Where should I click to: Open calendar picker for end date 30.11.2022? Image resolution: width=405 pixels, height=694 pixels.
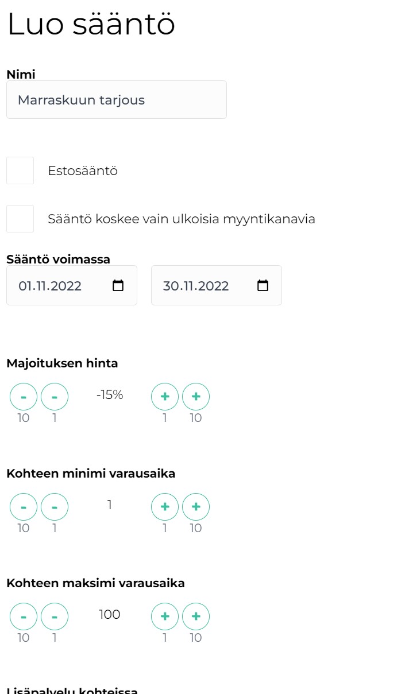pos(263,286)
